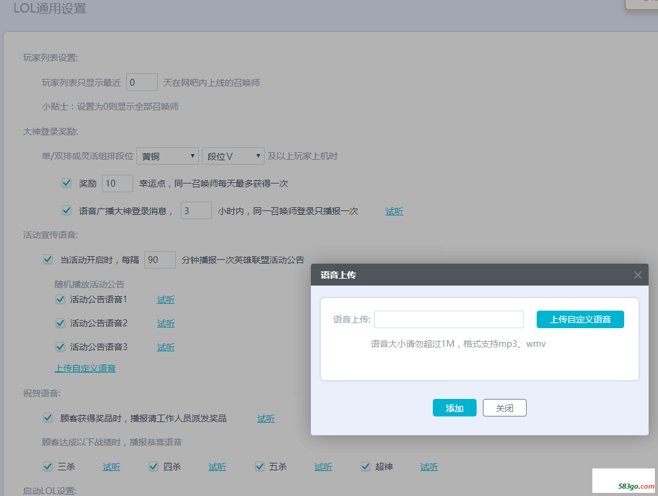The image size is (658, 496).
Task: Click the 关闭 button in the dialog
Action: pyautogui.click(x=504, y=408)
